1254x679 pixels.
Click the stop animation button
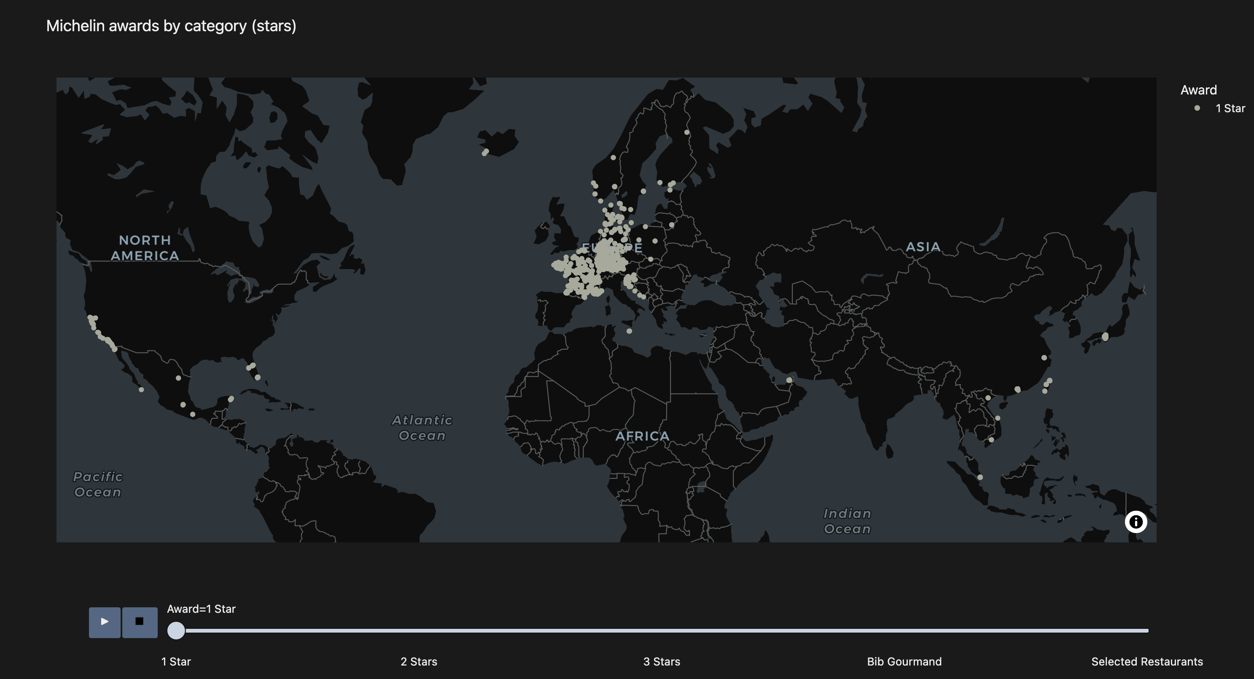coord(140,622)
